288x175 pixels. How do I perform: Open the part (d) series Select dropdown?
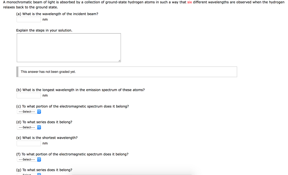click(29, 127)
